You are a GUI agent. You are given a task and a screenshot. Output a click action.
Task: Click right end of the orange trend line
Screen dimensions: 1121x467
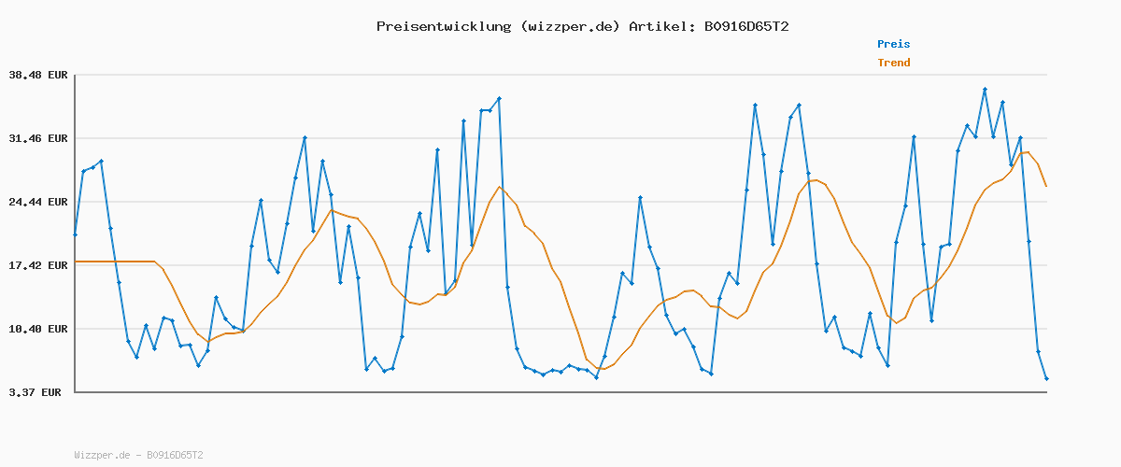(x=1046, y=187)
